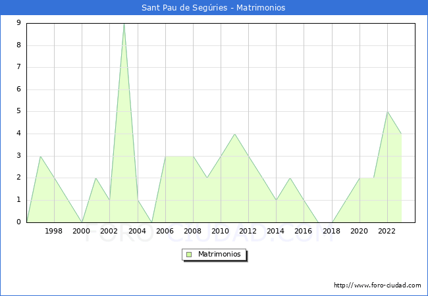The image size is (428, 296).
Task: Select the 2016 x-axis label
Action: [x=304, y=231]
